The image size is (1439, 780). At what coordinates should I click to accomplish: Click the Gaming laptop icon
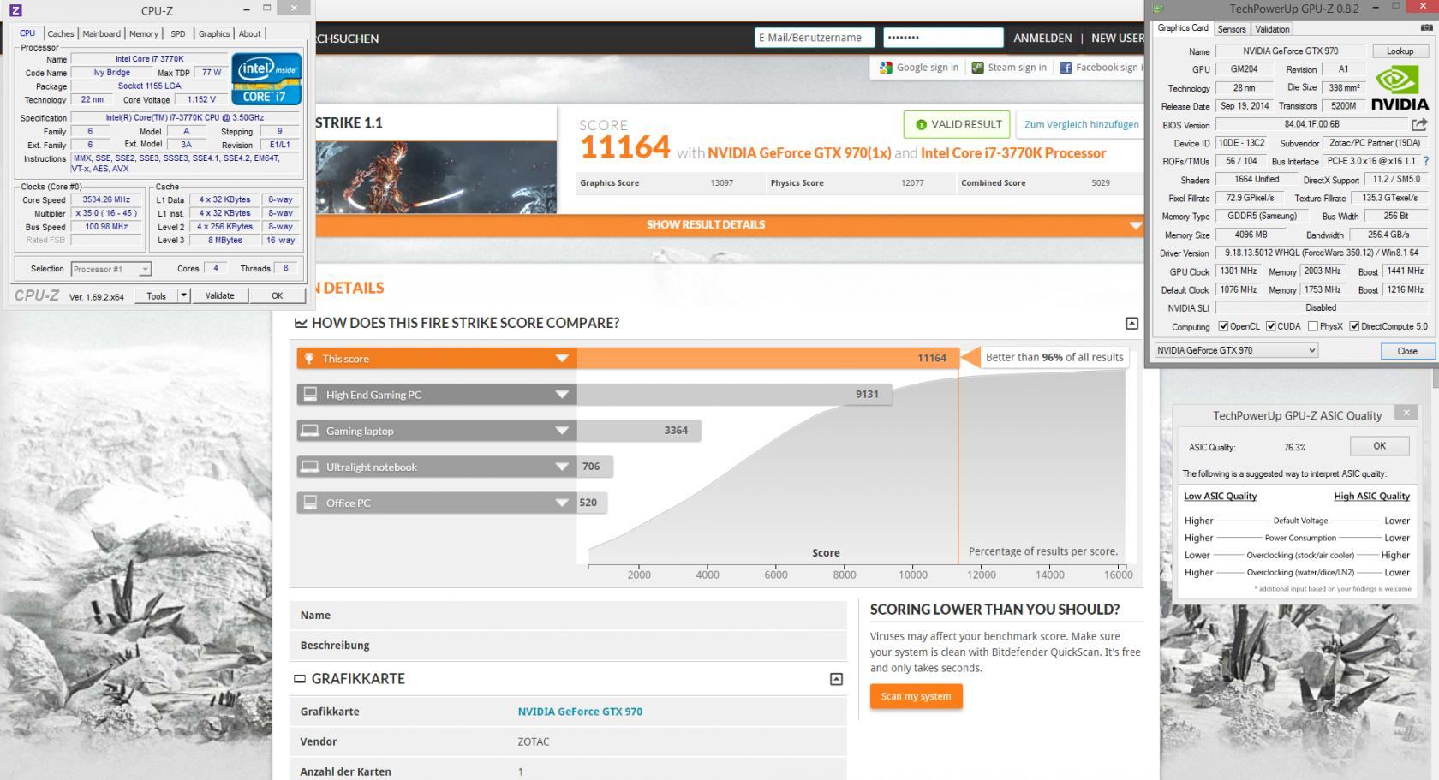(310, 431)
